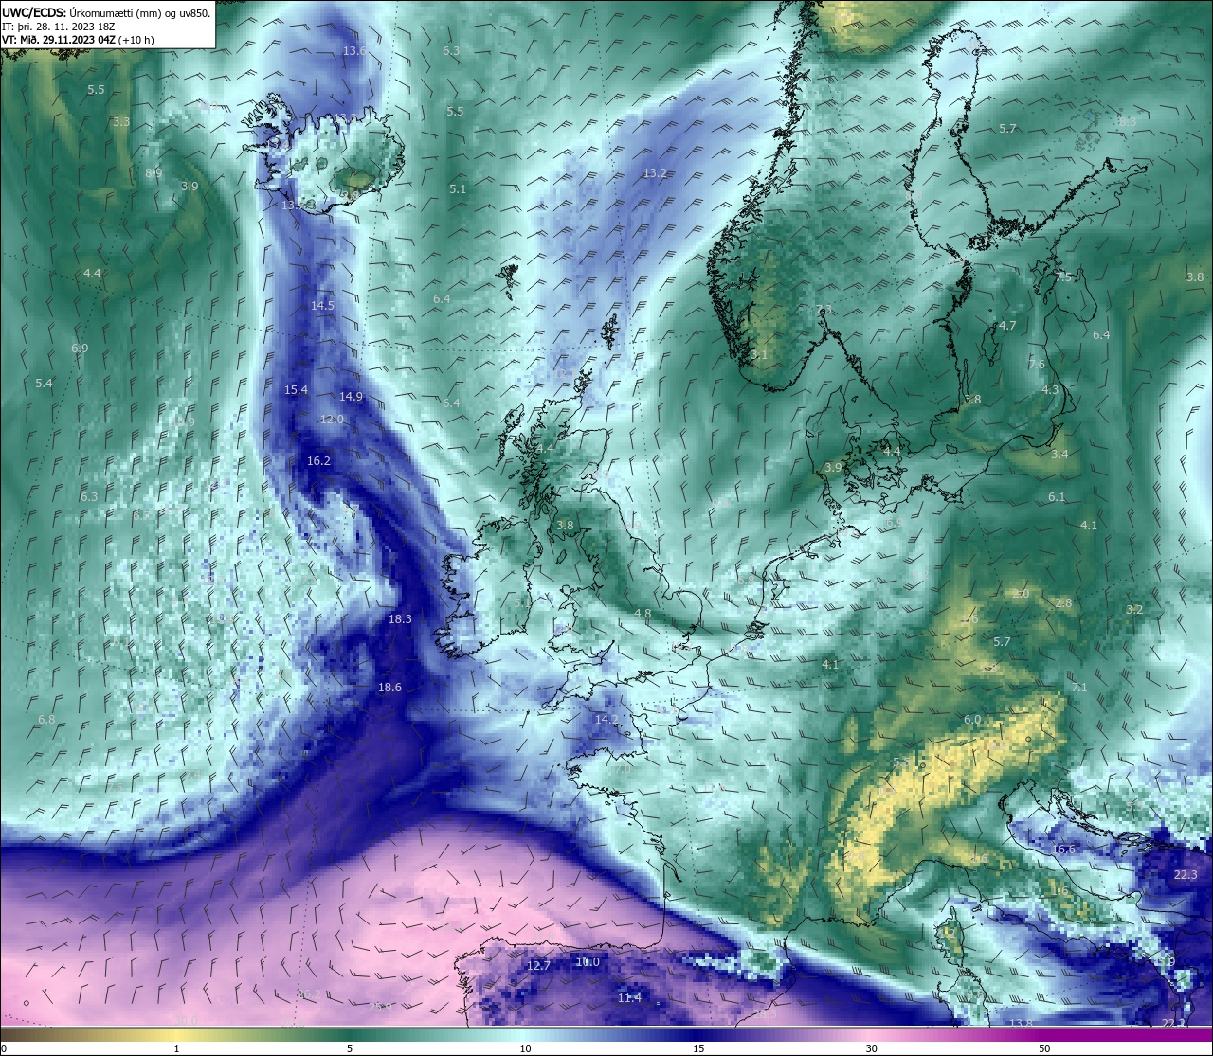Select the 5.4 map value

(44, 384)
